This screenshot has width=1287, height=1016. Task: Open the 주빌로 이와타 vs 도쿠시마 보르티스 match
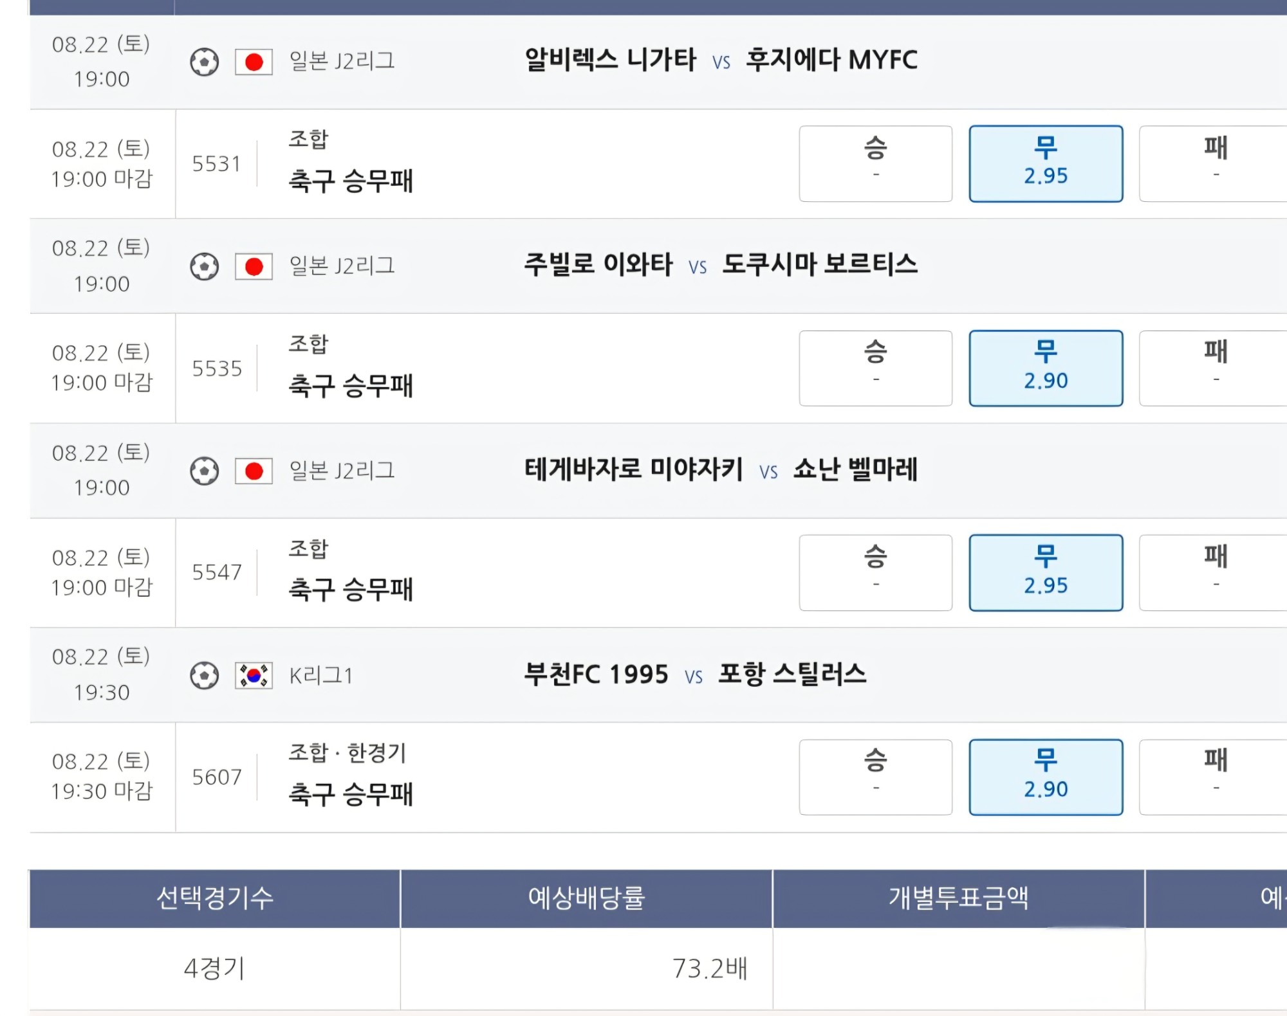click(x=721, y=264)
